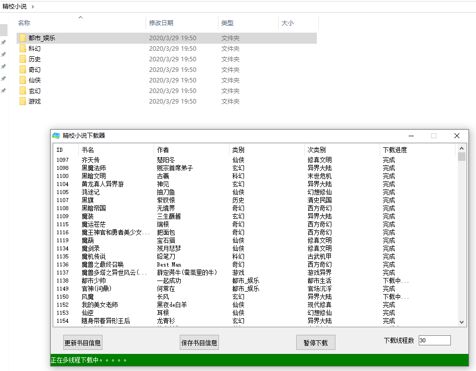Click the 游戏 folder icon
The height and width of the screenshot is (371, 476).
[x=22, y=102]
